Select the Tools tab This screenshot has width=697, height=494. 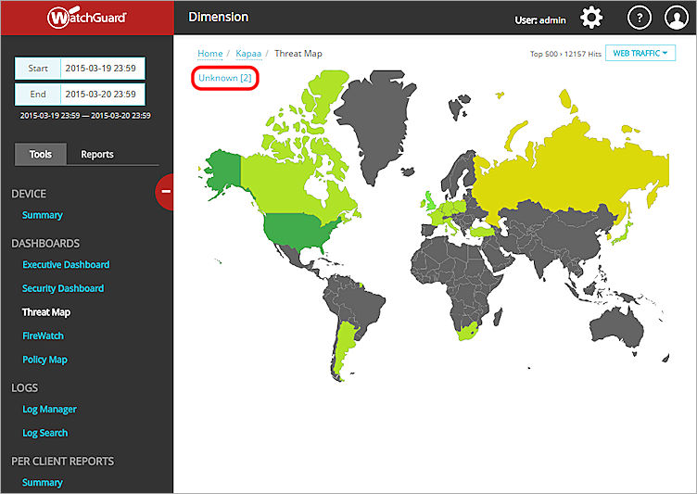[x=41, y=155]
